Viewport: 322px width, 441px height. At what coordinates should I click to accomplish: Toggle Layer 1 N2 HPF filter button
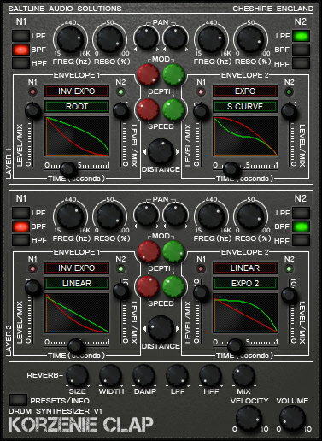(301, 63)
